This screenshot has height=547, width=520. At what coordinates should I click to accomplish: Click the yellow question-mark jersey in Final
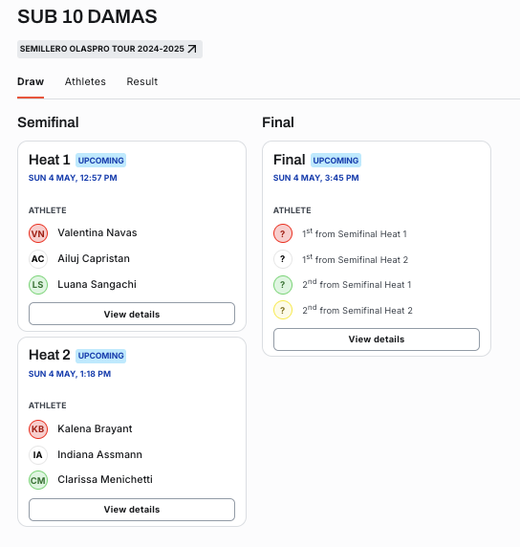pyautogui.click(x=283, y=310)
